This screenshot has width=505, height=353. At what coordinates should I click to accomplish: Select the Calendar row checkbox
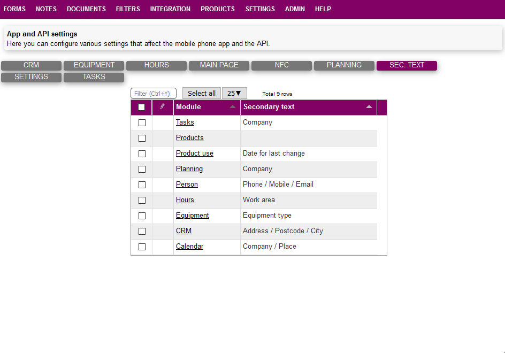coord(142,247)
